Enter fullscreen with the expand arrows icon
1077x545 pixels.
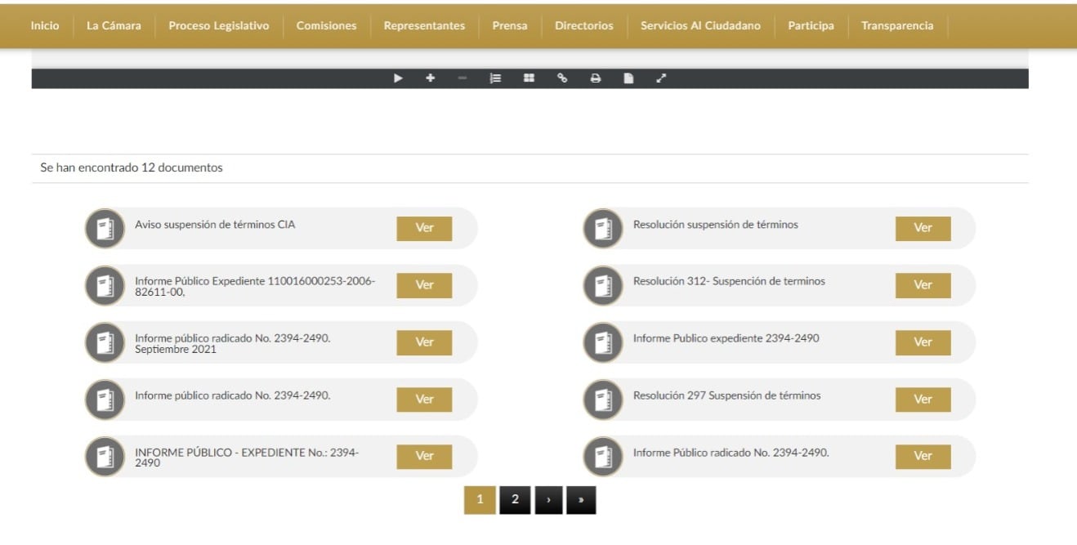point(661,78)
